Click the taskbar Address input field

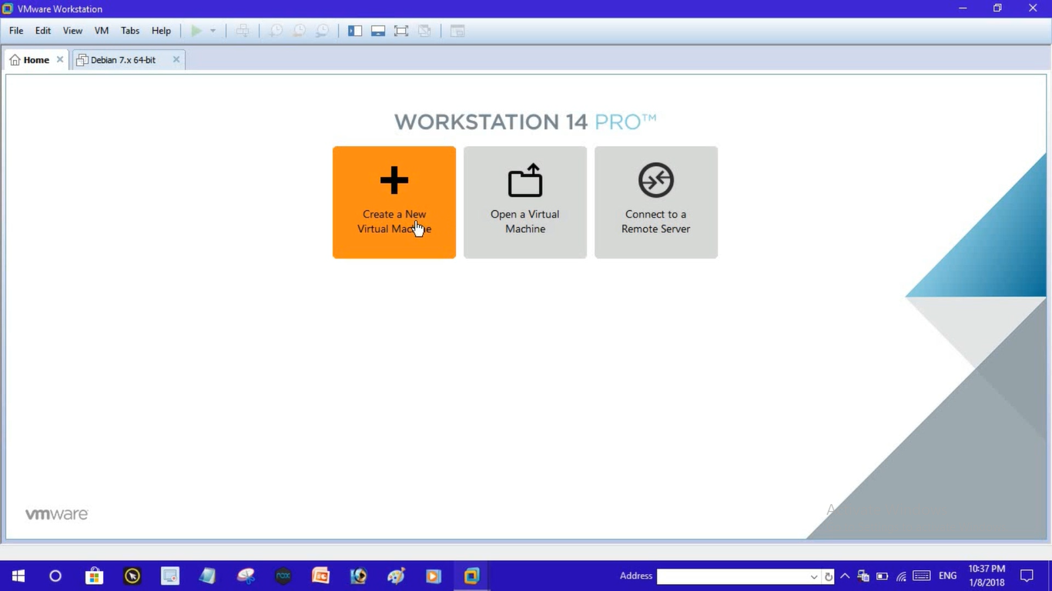732,576
